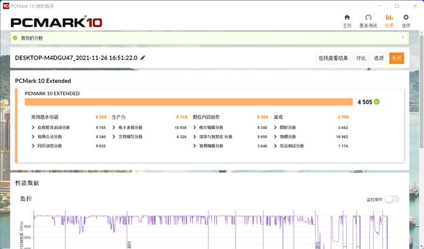Click the 性能数据 section heading

(x=27, y=183)
